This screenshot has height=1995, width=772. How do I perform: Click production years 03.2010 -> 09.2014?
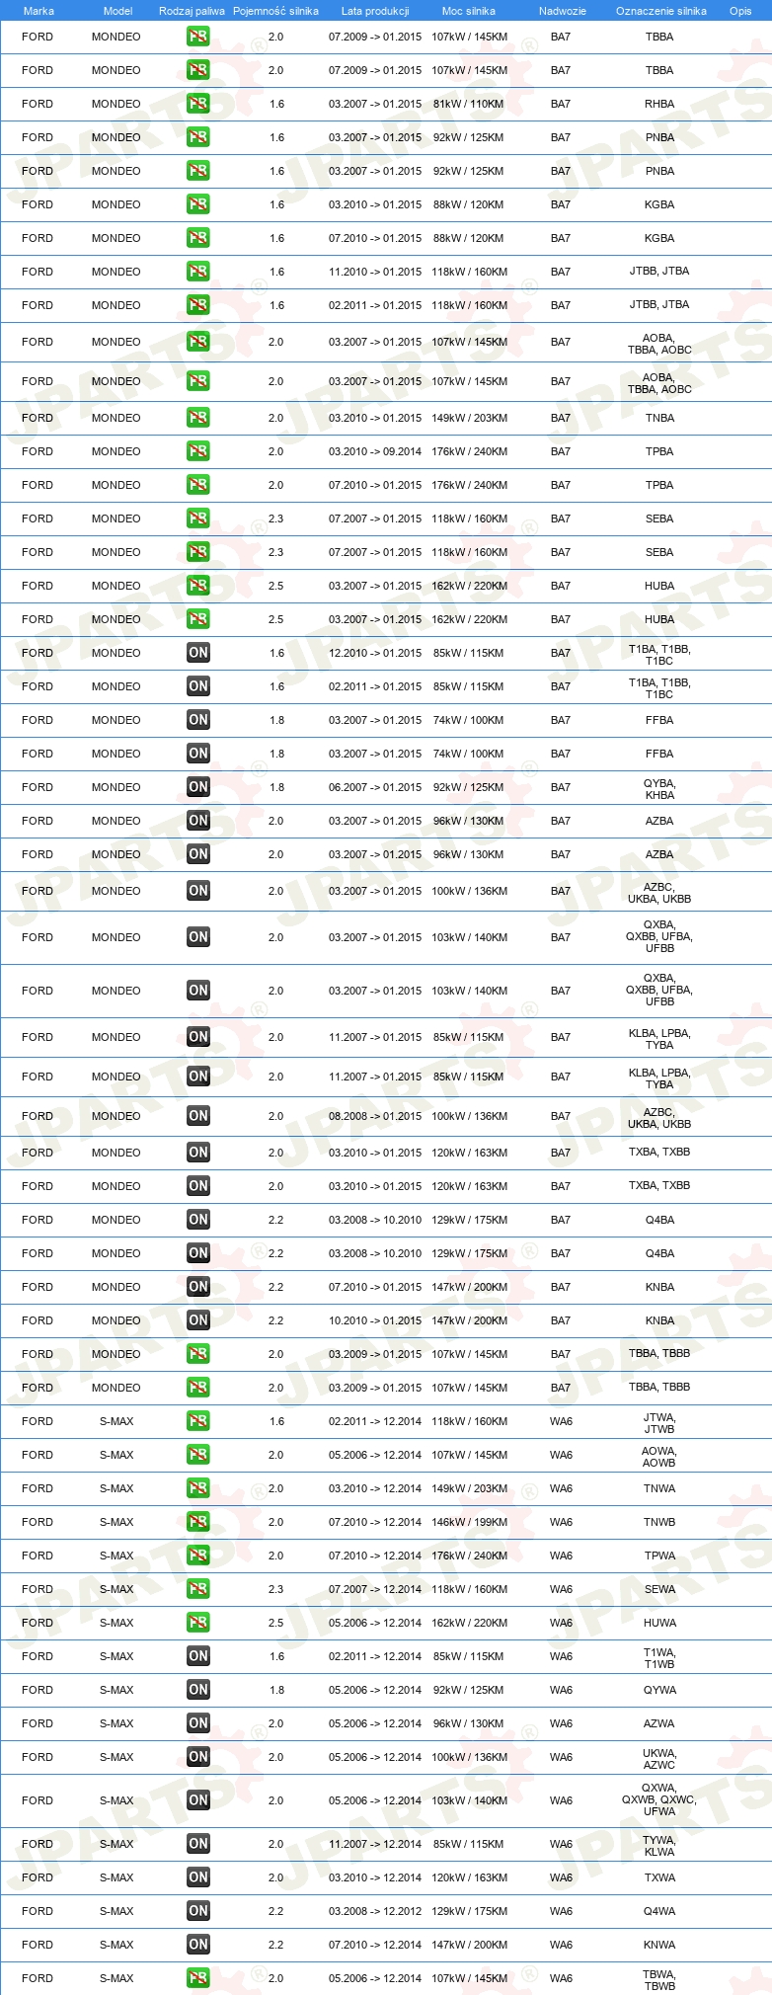coord(375,451)
